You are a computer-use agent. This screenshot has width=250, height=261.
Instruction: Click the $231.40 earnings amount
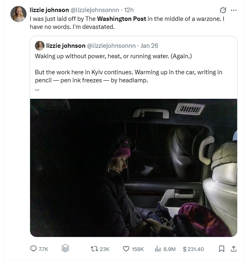193,249
